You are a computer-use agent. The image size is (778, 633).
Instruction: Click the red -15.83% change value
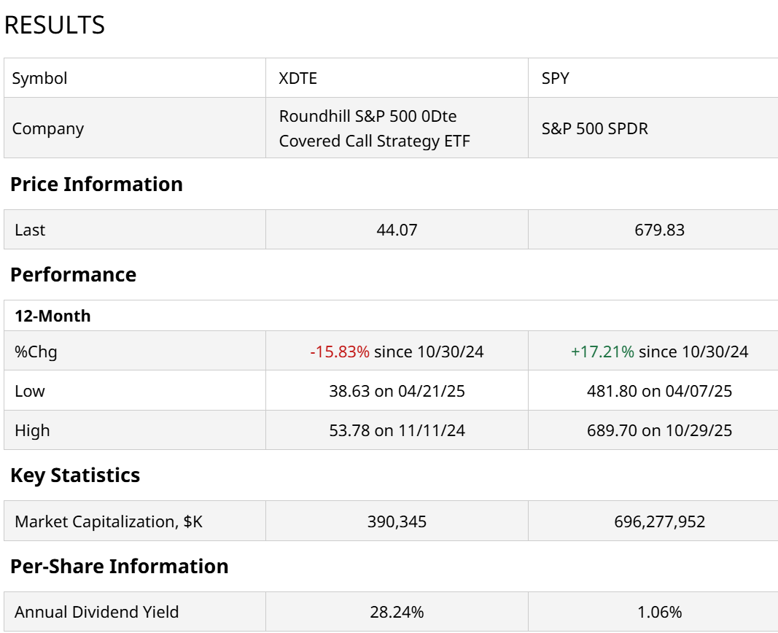(x=340, y=352)
